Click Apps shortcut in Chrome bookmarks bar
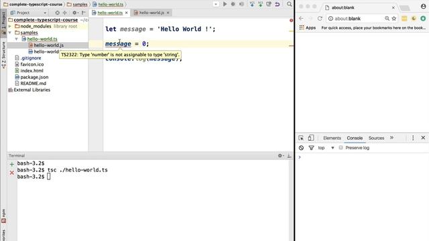This screenshot has height=241, width=429. (307, 27)
